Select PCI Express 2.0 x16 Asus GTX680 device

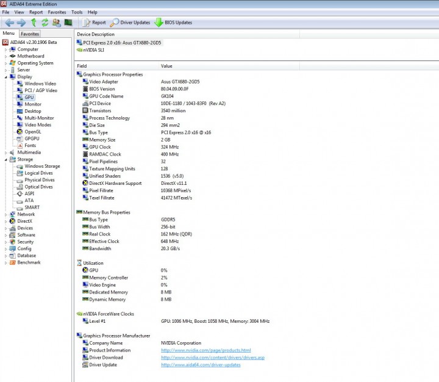(x=119, y=43)
